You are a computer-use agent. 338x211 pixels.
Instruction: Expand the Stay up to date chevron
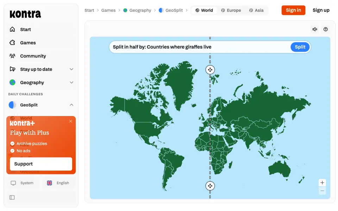[x=71, y=69]
